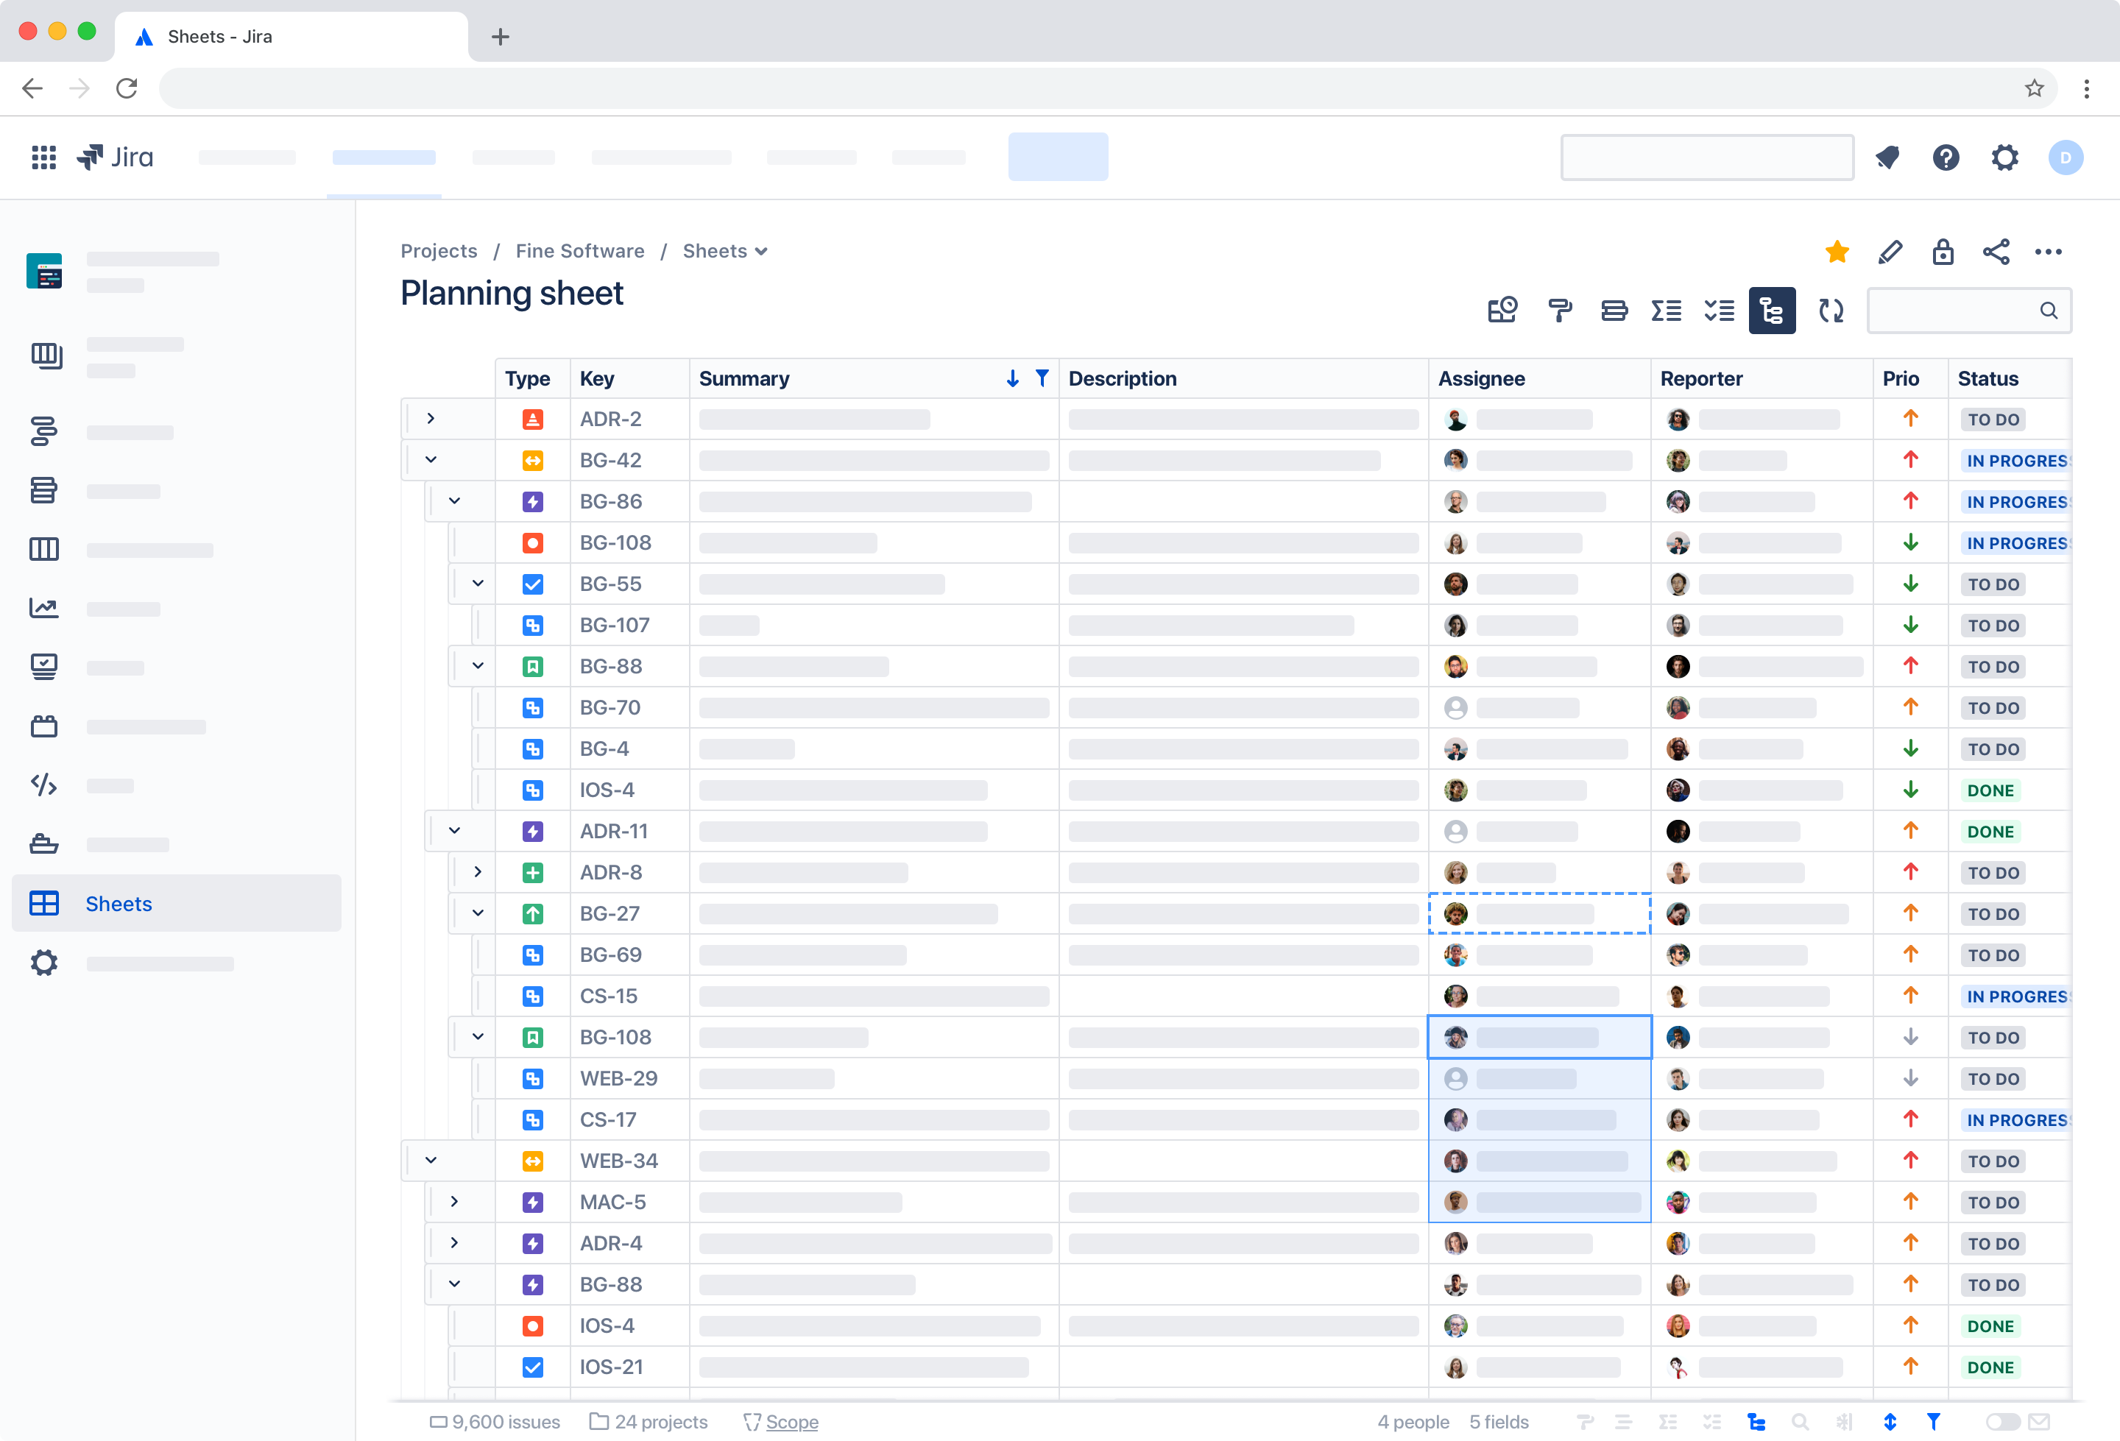Click the Jira logo
This screenshot has height=1441, width=2120.
[115, 157]
